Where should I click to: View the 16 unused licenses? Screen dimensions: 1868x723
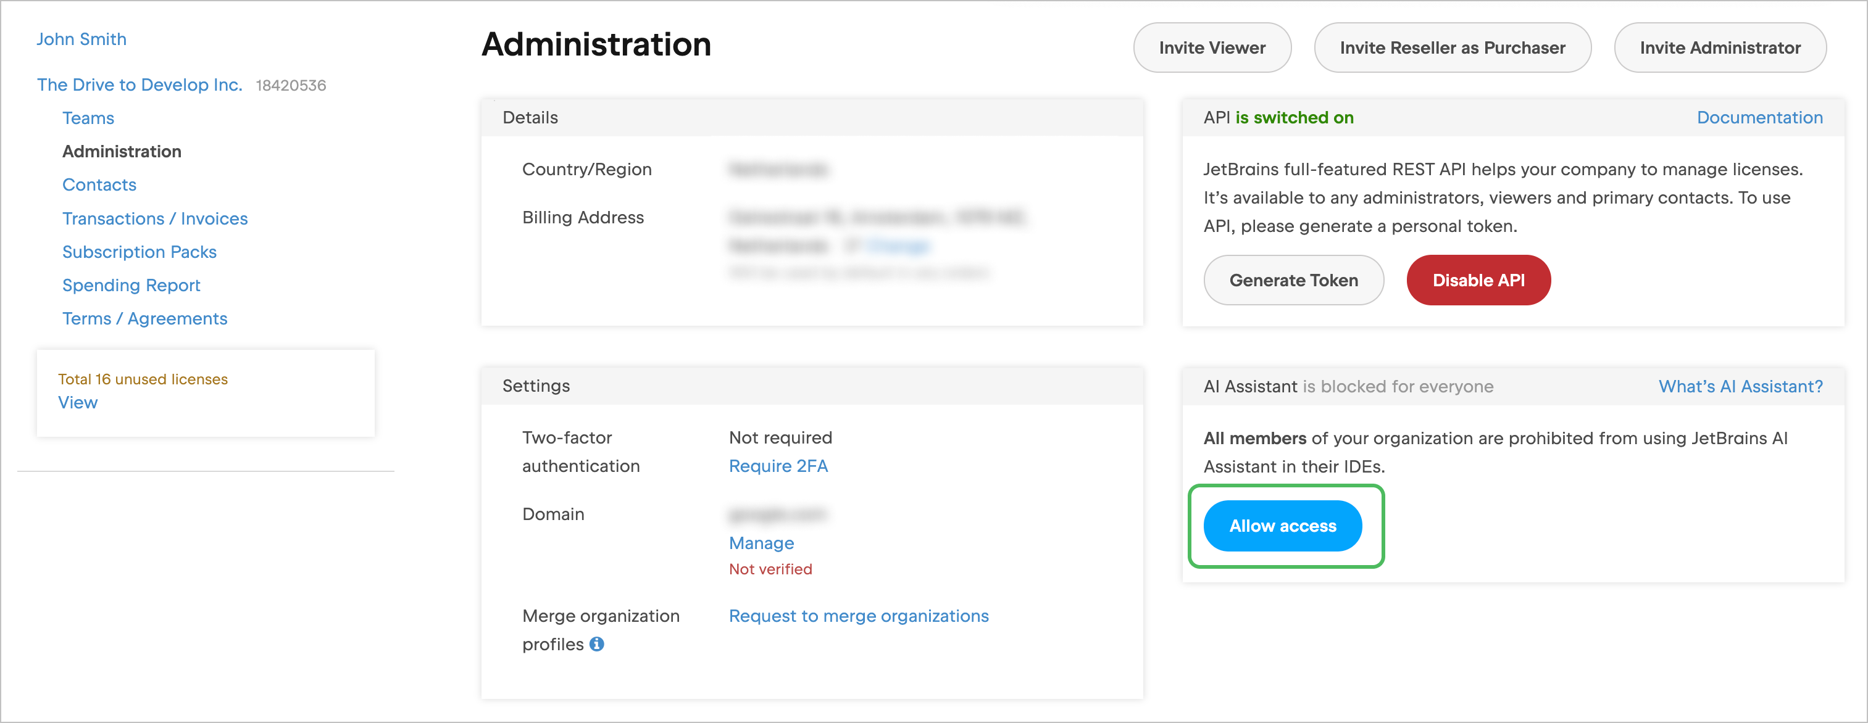tap(78, 402)
